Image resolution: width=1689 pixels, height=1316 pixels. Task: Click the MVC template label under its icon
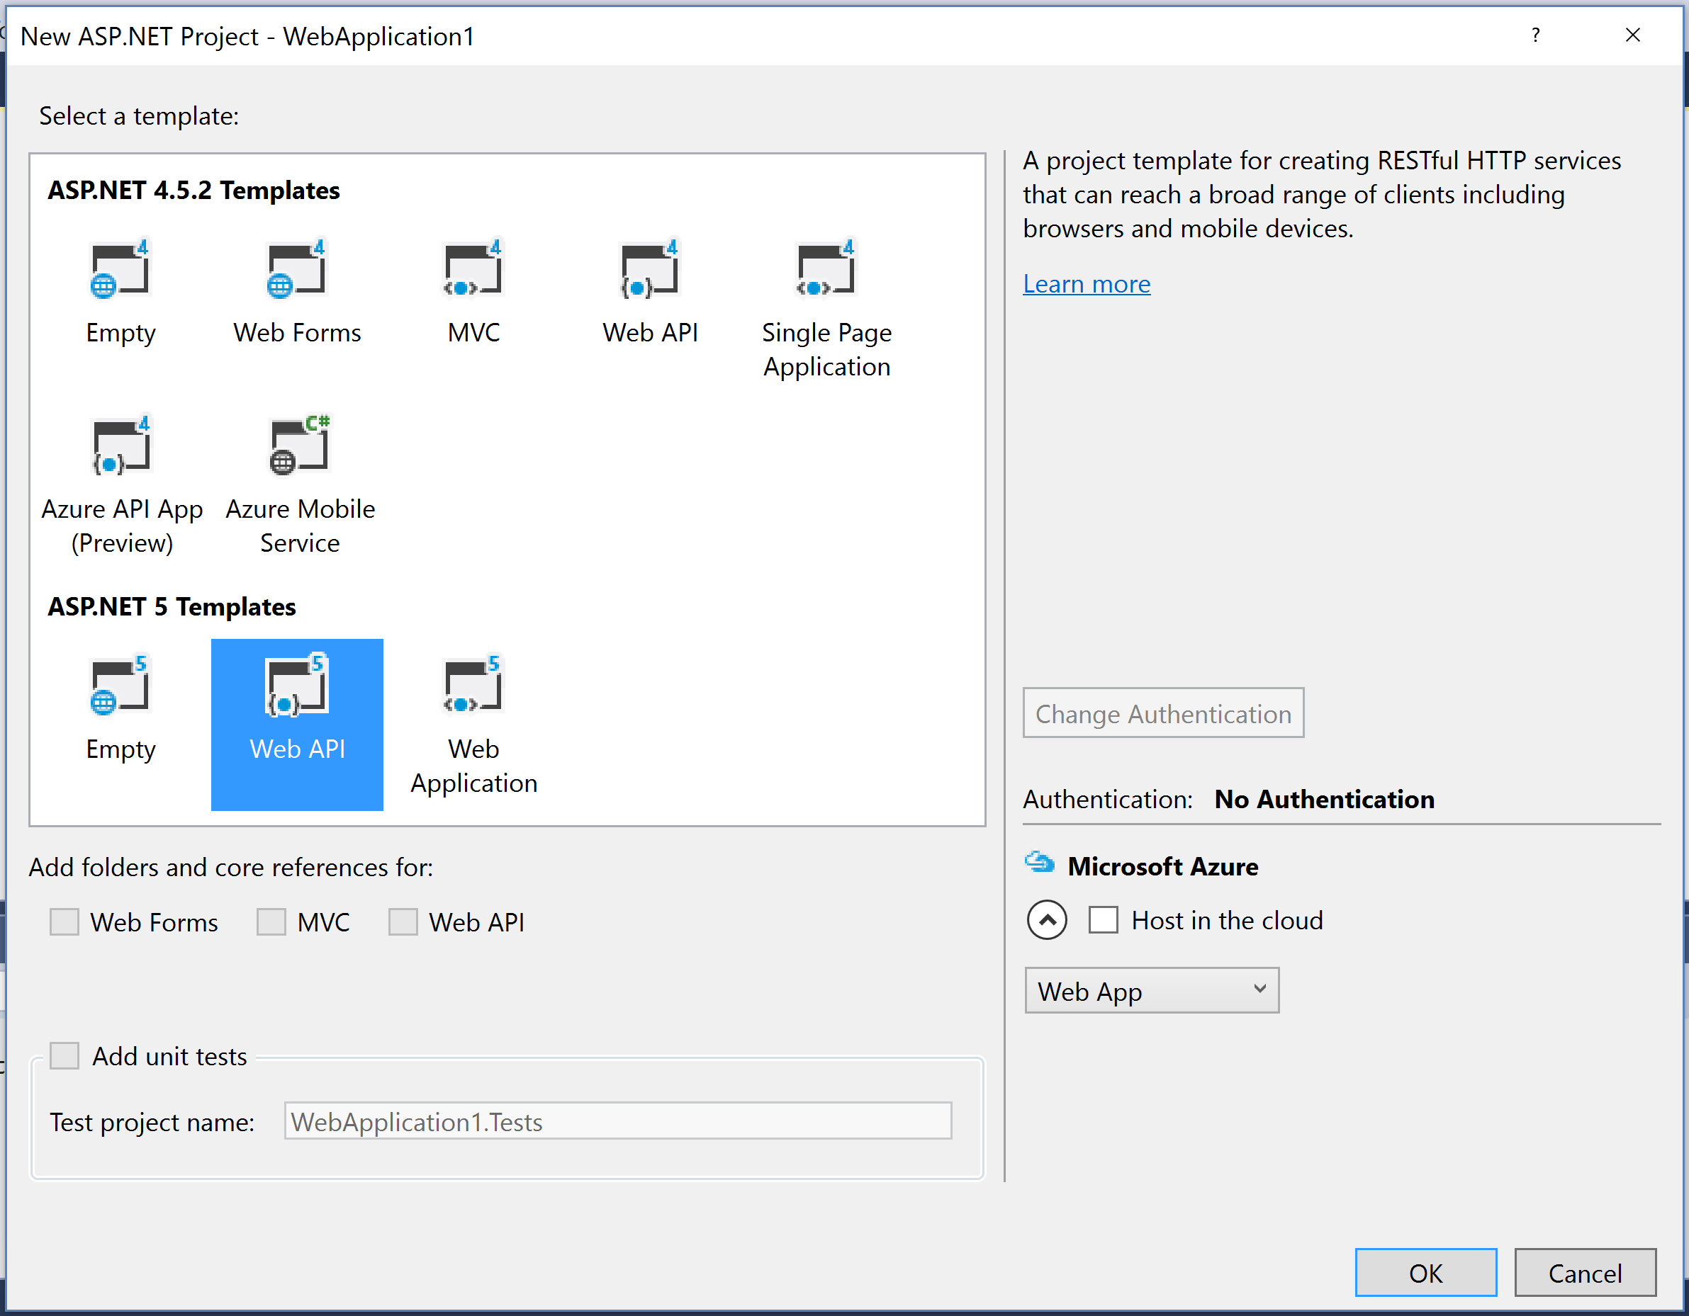pyautogui.click(x=473, y=332)
